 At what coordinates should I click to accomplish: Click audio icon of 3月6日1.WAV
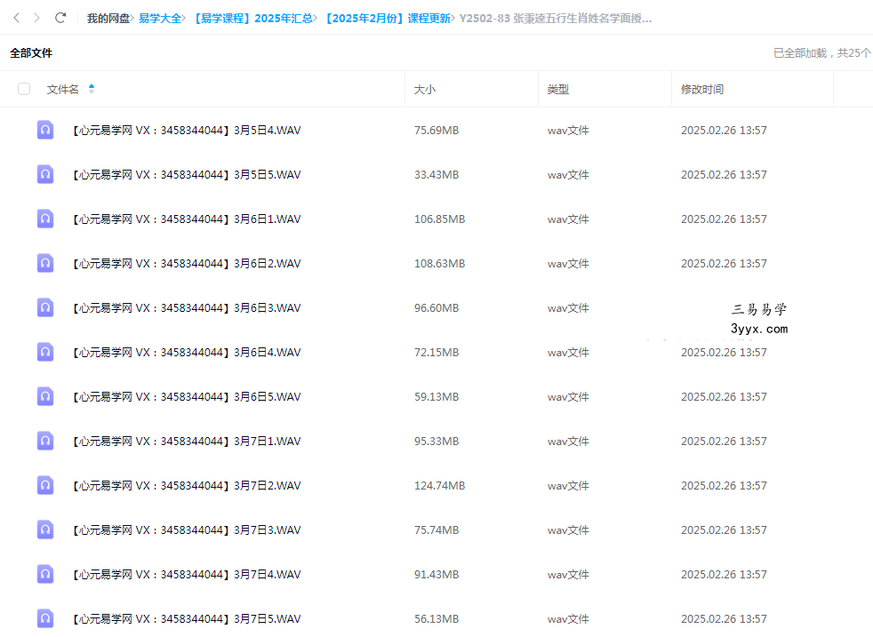tap(45, 219)
